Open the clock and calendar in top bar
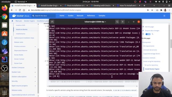Viewport: 172px width, 97px height. [x=91, y=2]
